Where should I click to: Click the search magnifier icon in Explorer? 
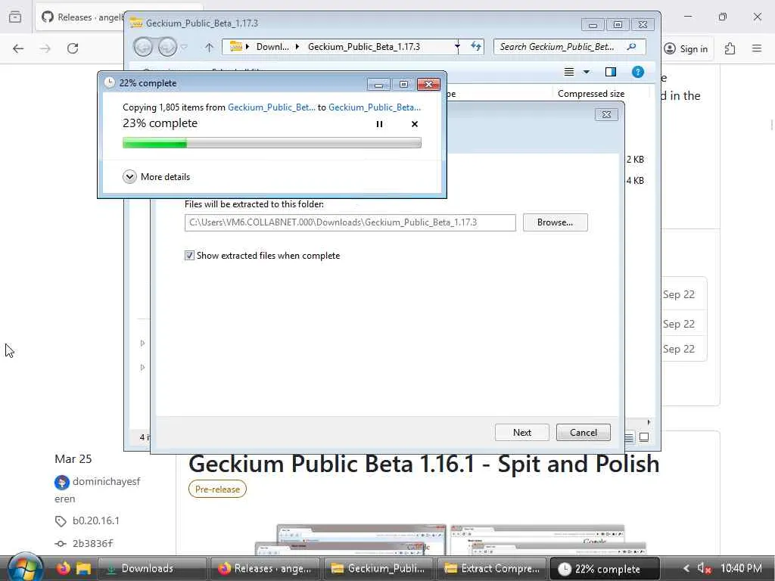[x=631, y=46]
